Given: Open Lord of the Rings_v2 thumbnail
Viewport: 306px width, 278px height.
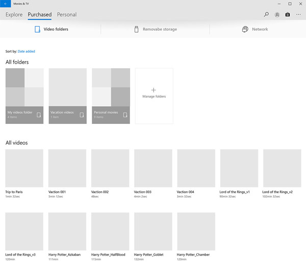Looking at the screenshot, I should pyautogui.click(x=282, y=168).
